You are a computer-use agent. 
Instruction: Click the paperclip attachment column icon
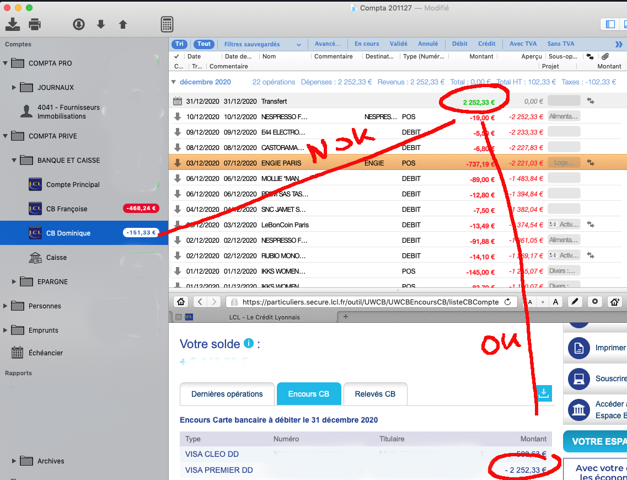click(605, 56)
